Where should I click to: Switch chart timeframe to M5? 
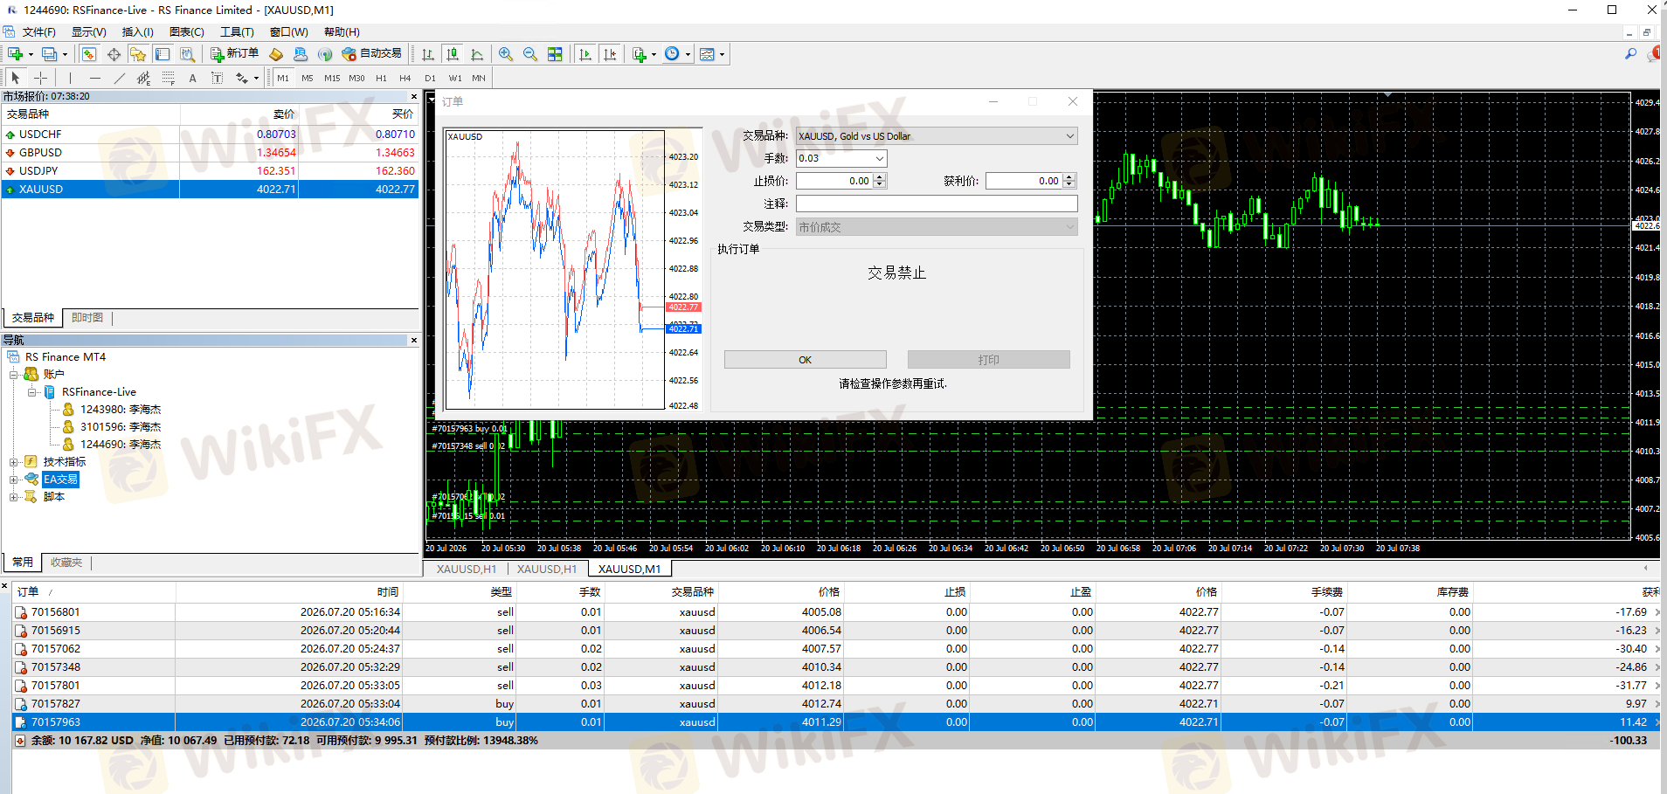(x=308, y=78)
